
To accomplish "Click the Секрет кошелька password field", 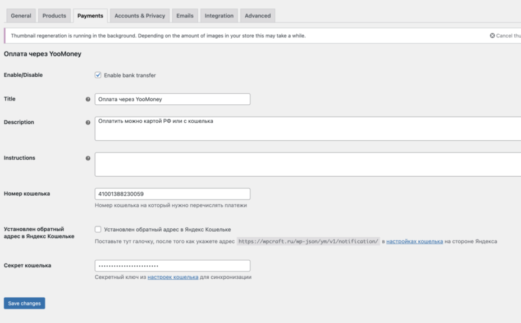I will click(x=172, y=266).
